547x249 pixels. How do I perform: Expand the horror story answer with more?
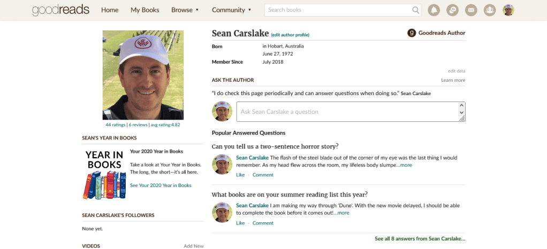pos(405,165)
